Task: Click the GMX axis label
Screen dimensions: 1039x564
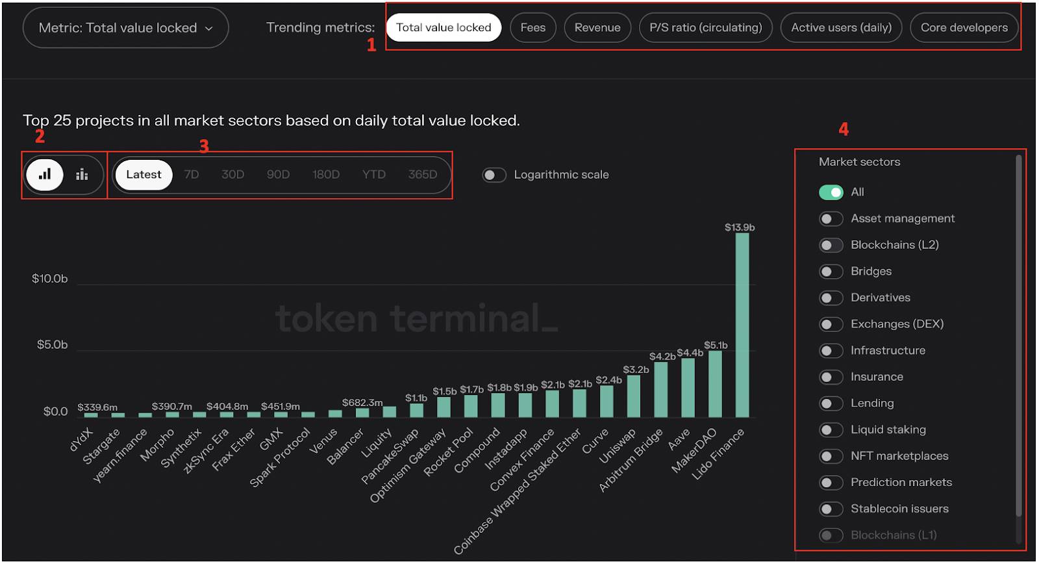Action: [271, 439]
